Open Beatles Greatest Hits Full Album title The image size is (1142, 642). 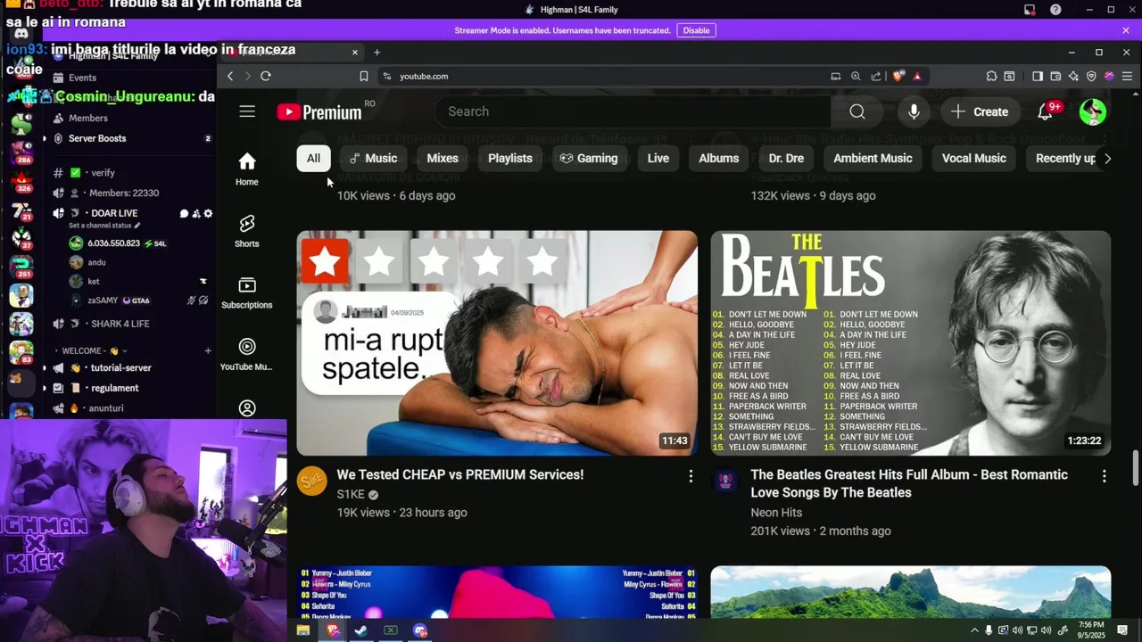click(x=909, y=484)
